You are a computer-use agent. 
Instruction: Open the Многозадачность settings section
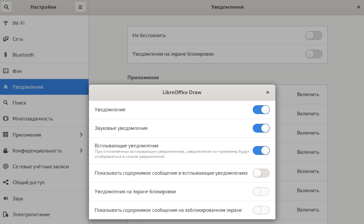pos(33,119)
